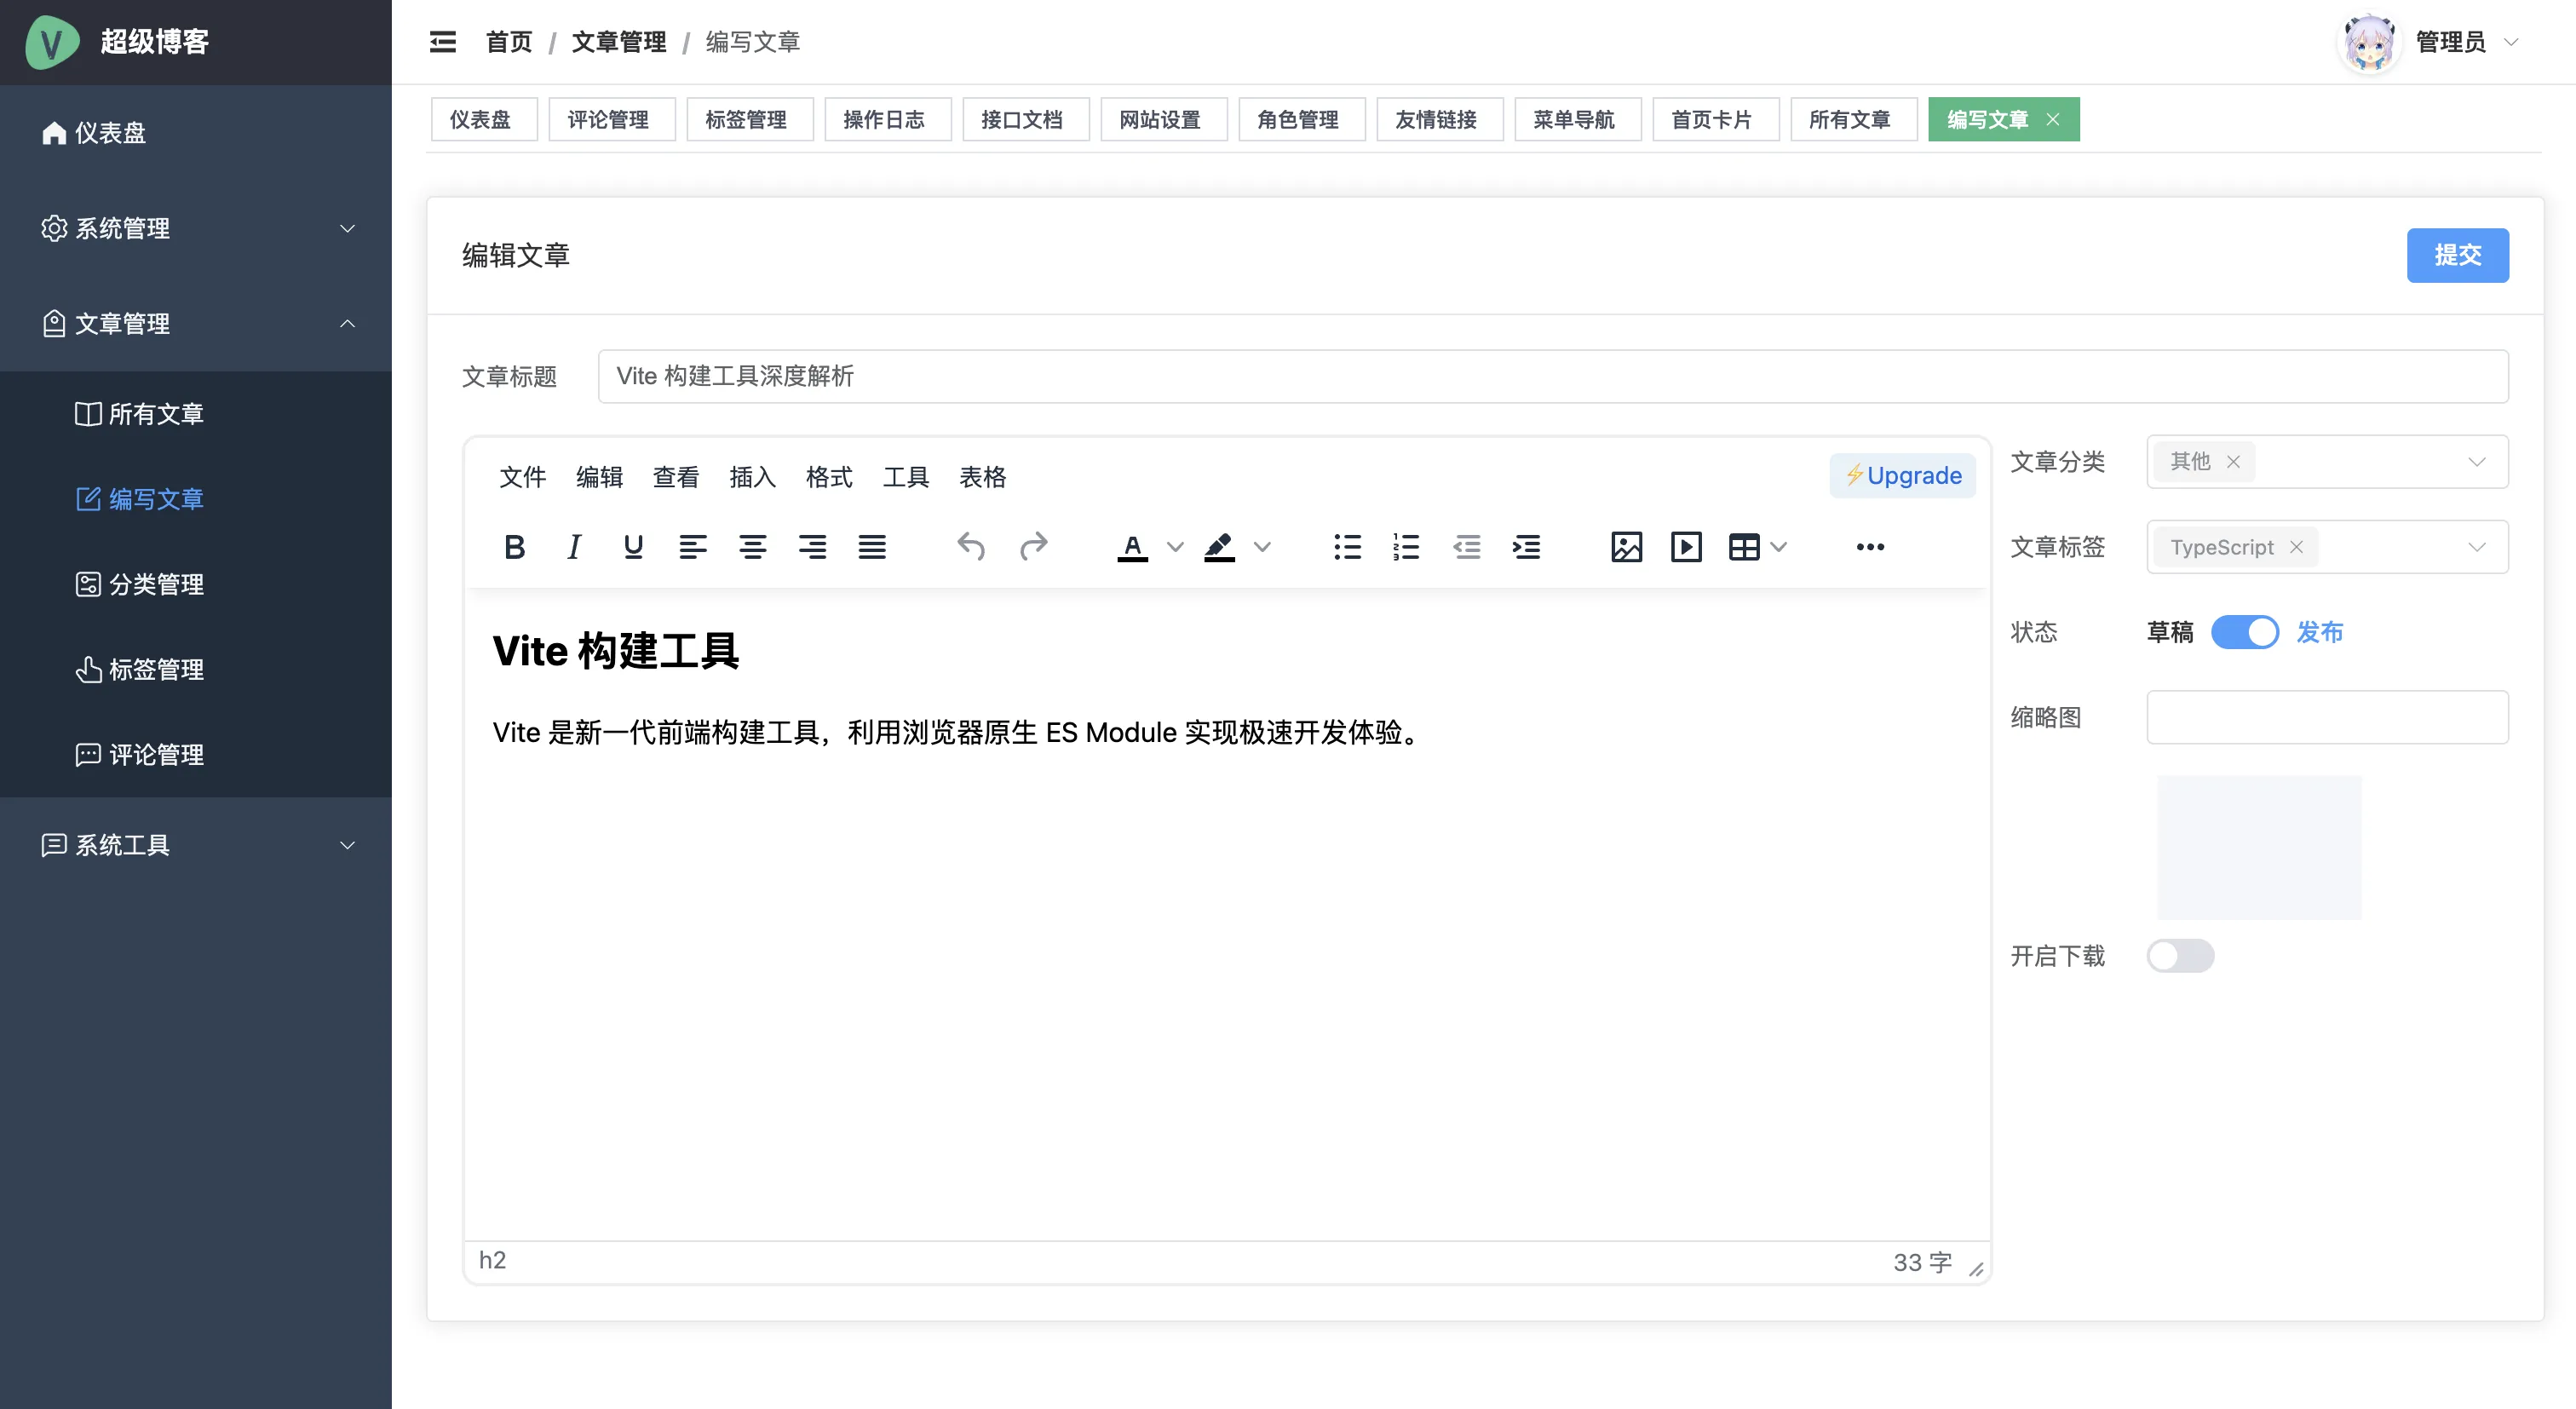Open 文章标签 dropdown
Viewport: 2576px width, 1409px height.
[2327, 547]
